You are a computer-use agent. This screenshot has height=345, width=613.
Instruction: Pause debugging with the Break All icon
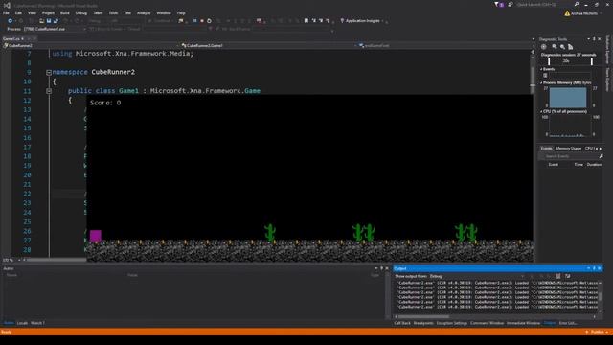(195, 21)
